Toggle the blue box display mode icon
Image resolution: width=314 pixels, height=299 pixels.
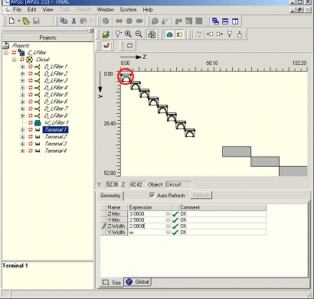pyautogui.click(x=169, y=34)
